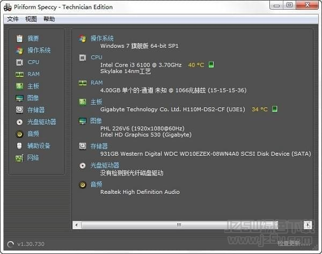Viewport: 322px width, 254px height.
Task: Click the CPU chip icon in summary panel
Action: (x=83, y=58)
